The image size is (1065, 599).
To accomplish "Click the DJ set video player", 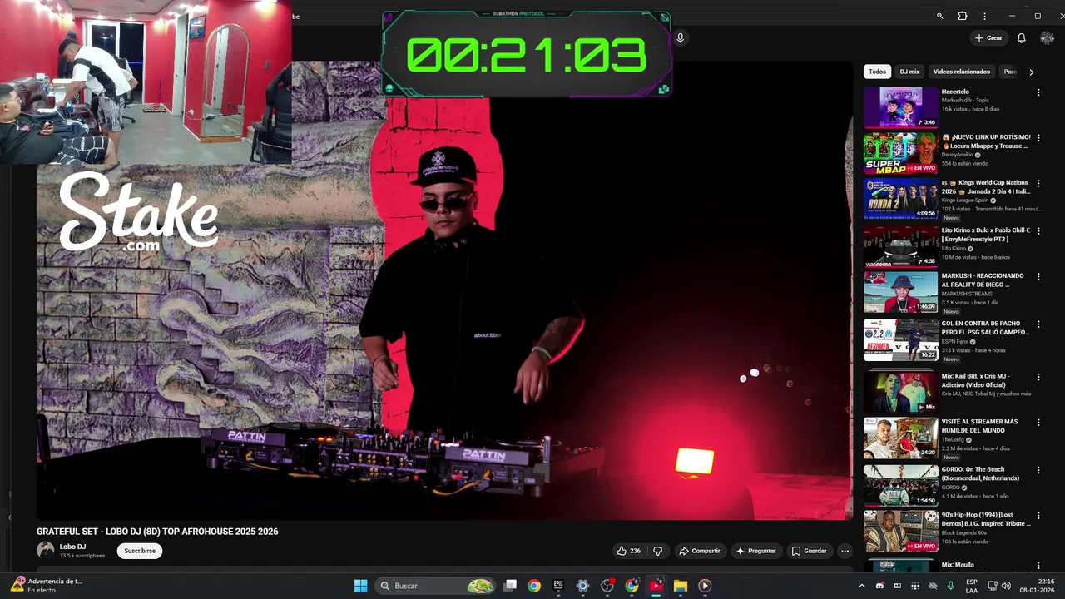I will [444, 291].
